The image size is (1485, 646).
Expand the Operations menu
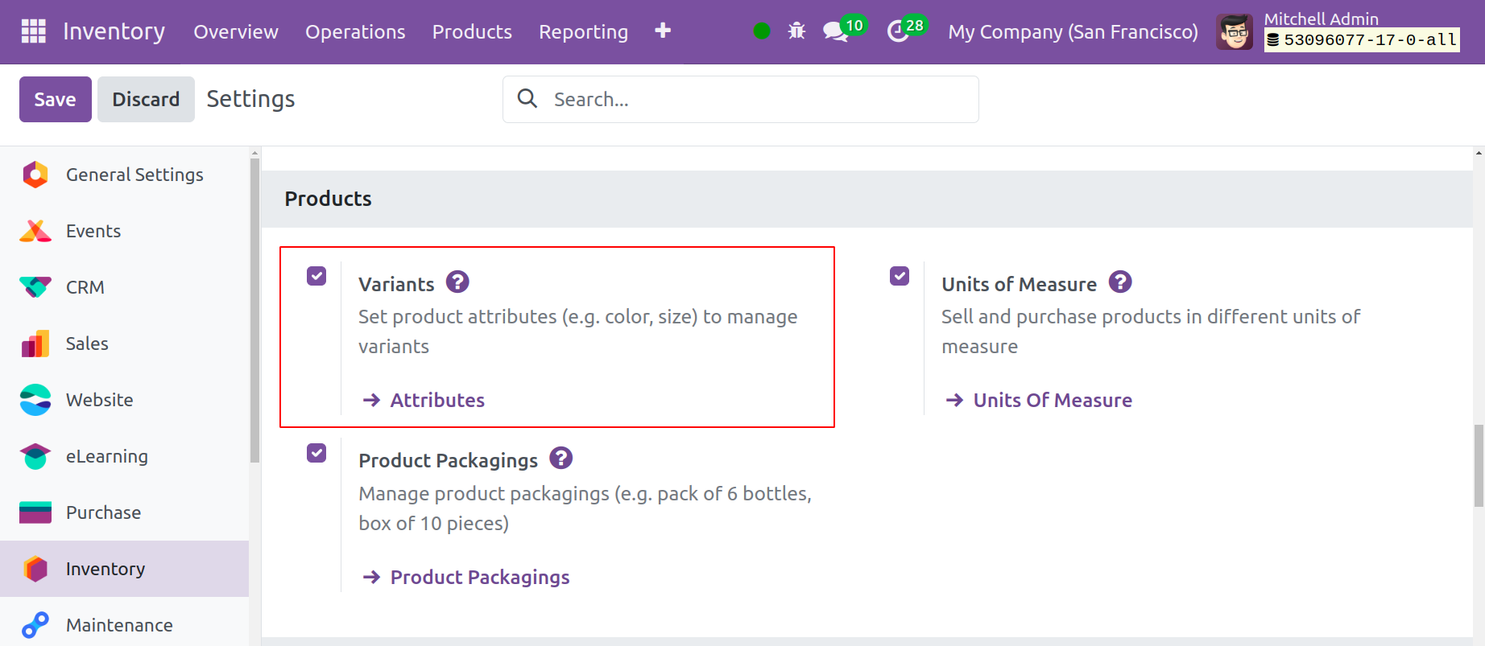tap(355, 31)
